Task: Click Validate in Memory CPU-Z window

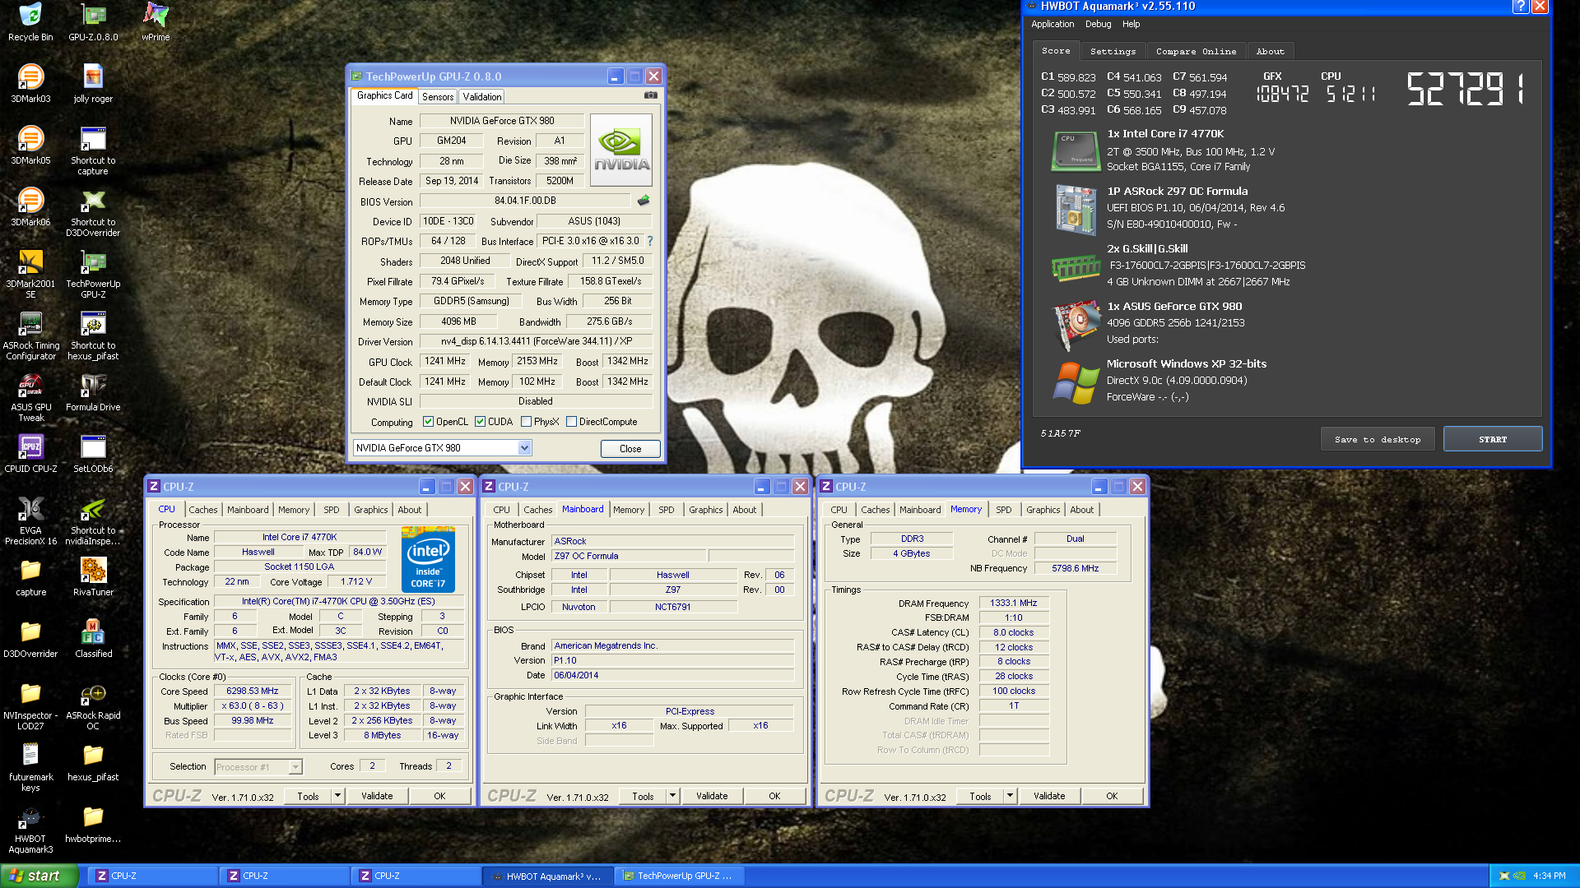Action: (x=1049, y=796)
